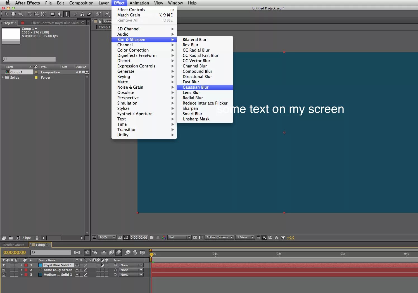Toggle adjustment layer switch on Royal Blue Solid 1

(x=102, y=265)
